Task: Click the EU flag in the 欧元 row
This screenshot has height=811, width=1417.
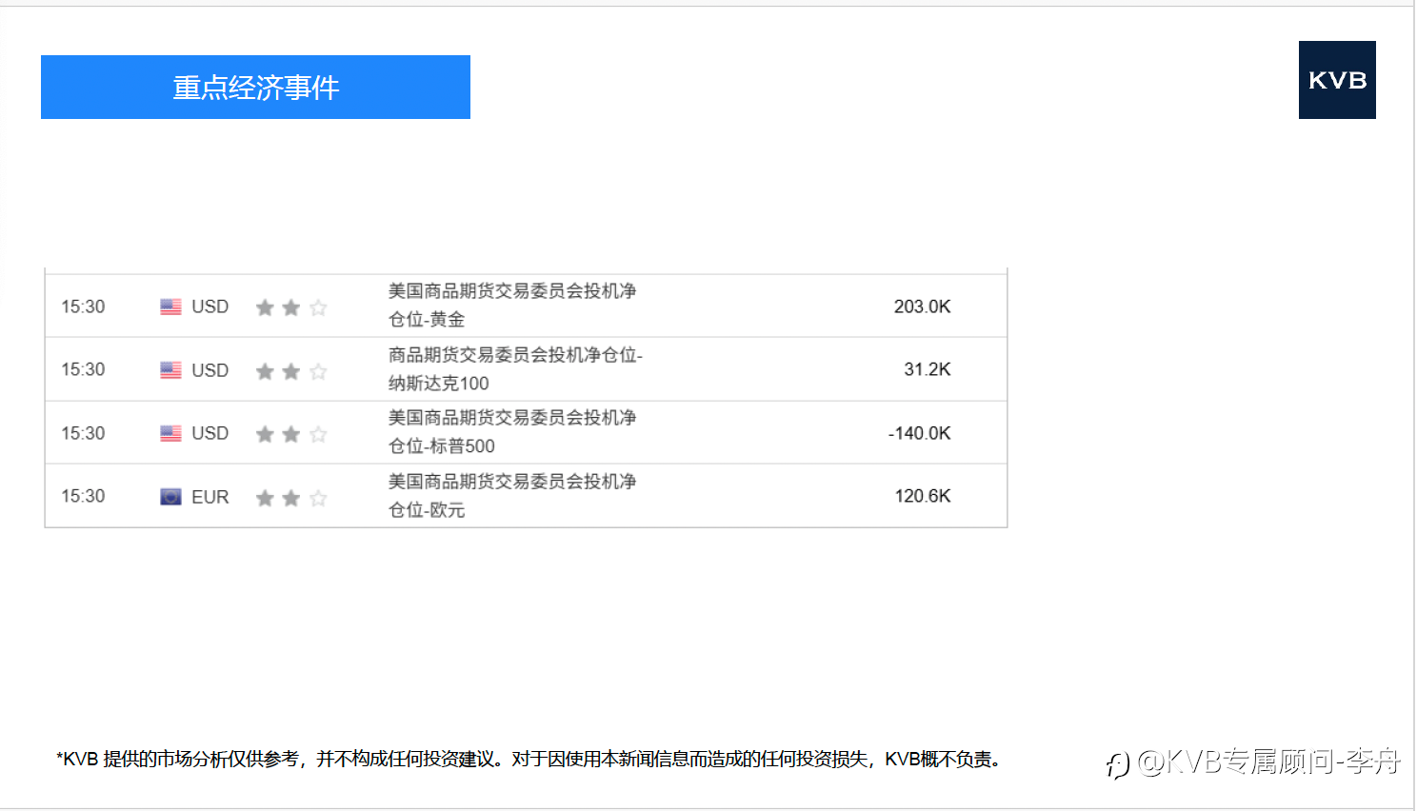Action: point(170,497)
